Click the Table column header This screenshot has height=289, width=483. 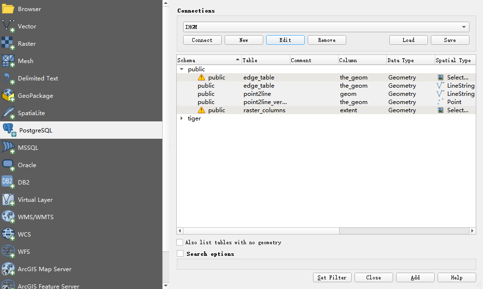point(266,60)
